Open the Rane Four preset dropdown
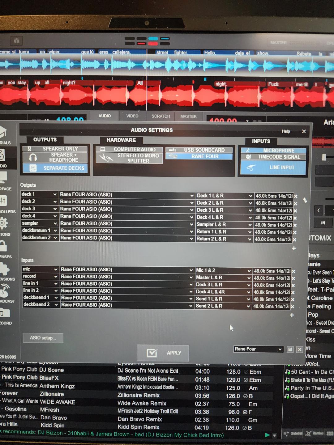 (259, 349)
